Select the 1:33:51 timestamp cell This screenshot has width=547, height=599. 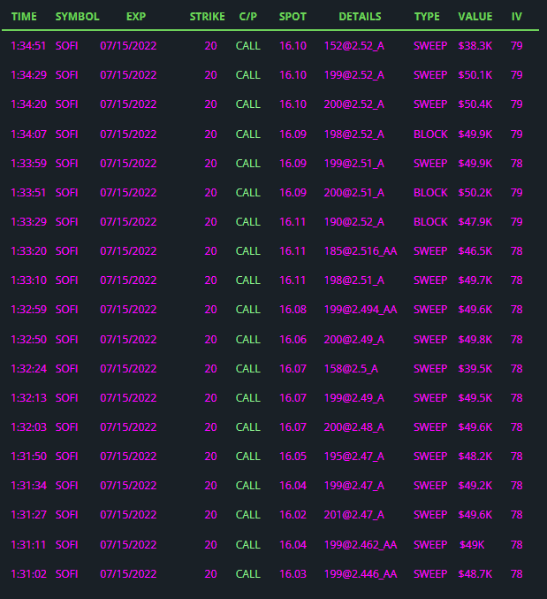[28, 193]
